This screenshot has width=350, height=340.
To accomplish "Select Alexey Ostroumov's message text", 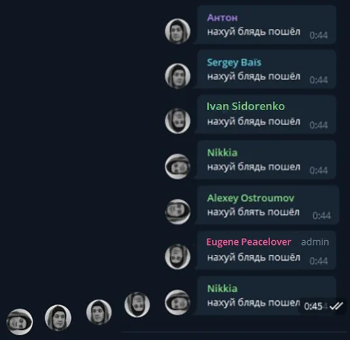I will [253, 212].
